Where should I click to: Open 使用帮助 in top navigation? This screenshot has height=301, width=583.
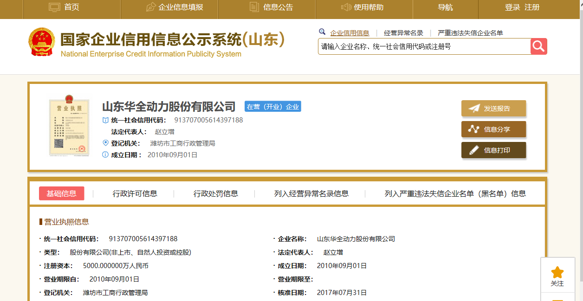(369, 7)
